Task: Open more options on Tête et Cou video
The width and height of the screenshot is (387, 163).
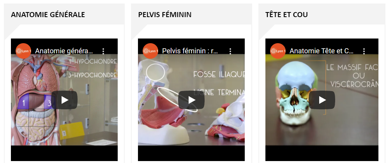Action: [364, 51]
